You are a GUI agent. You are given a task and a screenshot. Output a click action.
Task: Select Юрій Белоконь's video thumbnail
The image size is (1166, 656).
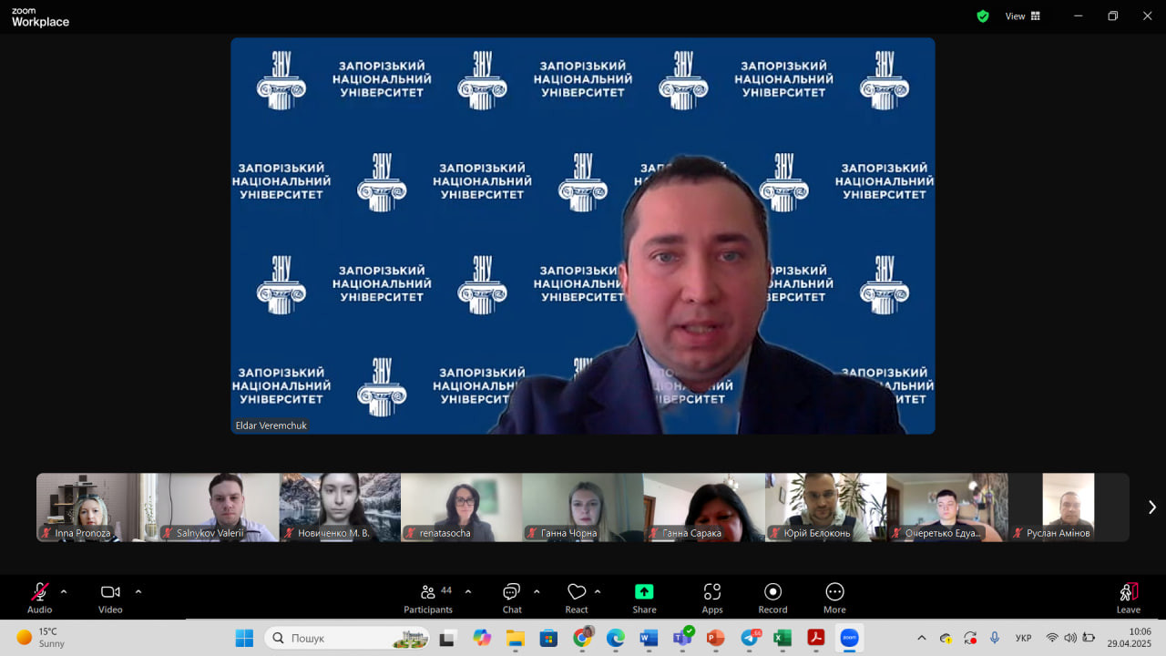point(825,507)
